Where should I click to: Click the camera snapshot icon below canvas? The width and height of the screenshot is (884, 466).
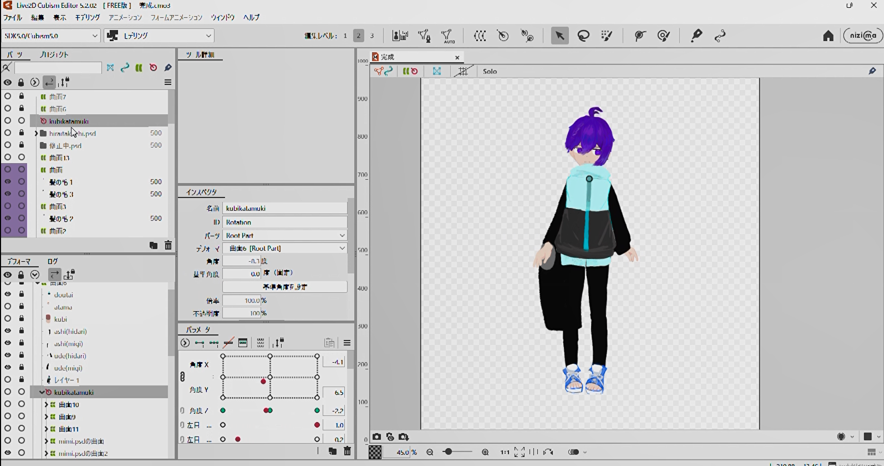pyautogui.click(x=377, y=437)
